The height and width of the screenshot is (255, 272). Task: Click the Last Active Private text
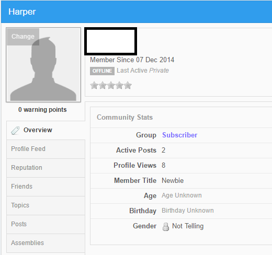(x=143, y=71)
